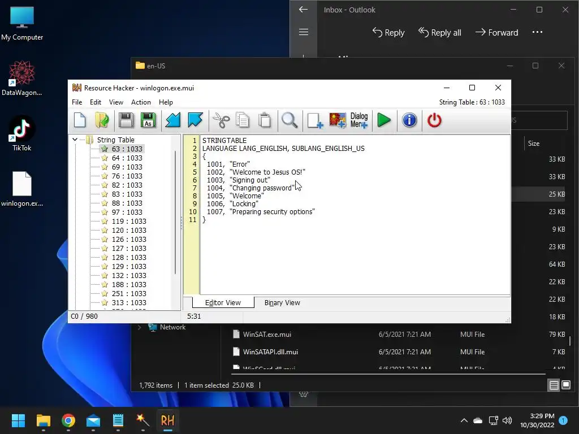This screenshot has width=579, height=434.
Task: Click the New blank script icon in Resource Hacker
Action: 80,120
